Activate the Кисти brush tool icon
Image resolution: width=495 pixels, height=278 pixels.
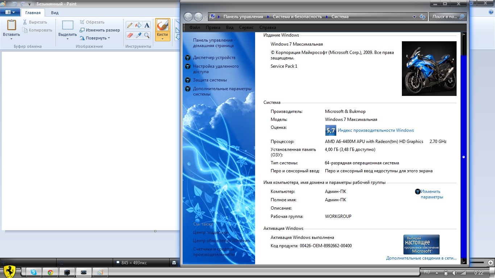coord(162,25)
